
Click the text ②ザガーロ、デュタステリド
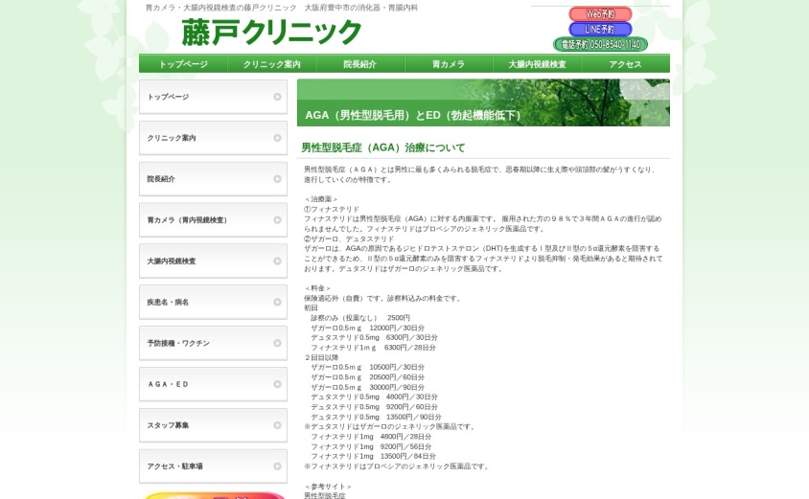tap(349, 238)
